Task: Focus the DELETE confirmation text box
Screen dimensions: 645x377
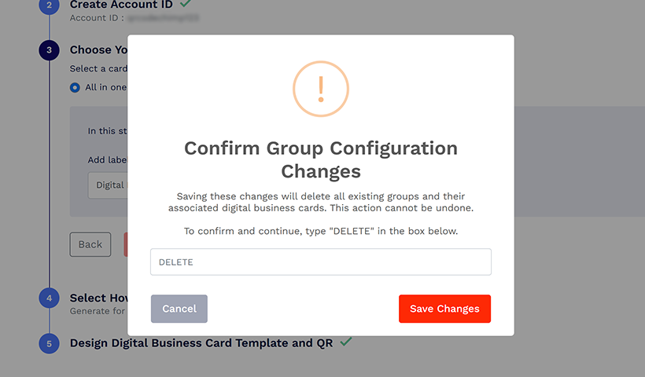Action: coord(321,262)
